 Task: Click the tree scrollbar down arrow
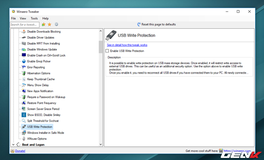pyautogui.click(x=101, y=144)
